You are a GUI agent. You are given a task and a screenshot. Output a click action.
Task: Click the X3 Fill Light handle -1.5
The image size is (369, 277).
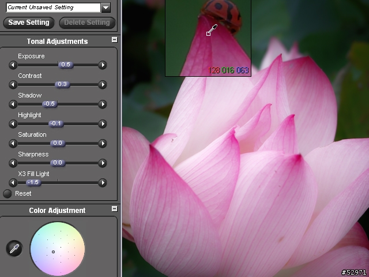click(33, 182)
